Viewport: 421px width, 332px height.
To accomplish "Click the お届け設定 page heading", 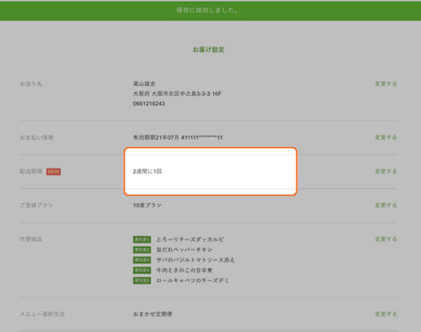I will tap(209, 50).
